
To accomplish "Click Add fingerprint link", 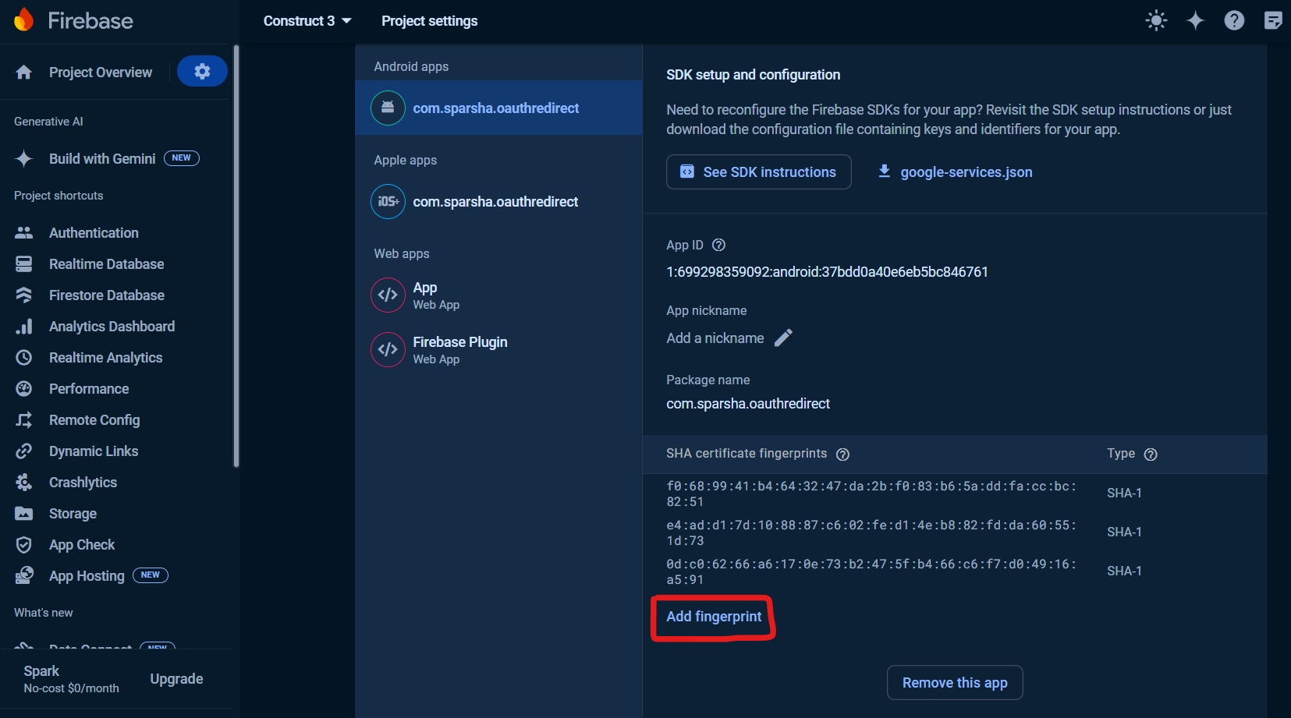I will [714, 617].
